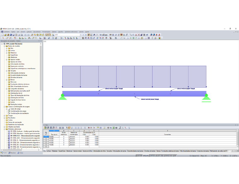Switch to the Mostrar navigator tab

click(12, 153)
